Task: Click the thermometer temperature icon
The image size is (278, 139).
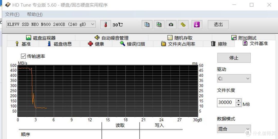Action: click(x=106, y=25)
